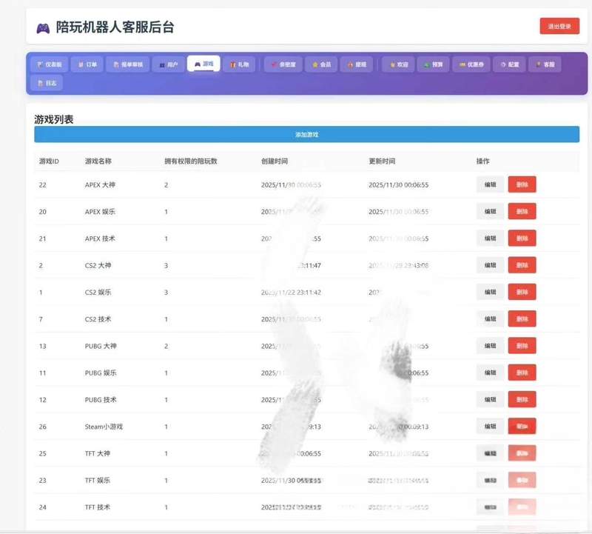Viewport: 592px width, 534px height.
Task: Delete the APEX 大神 game
Action: tap(522, 184)
